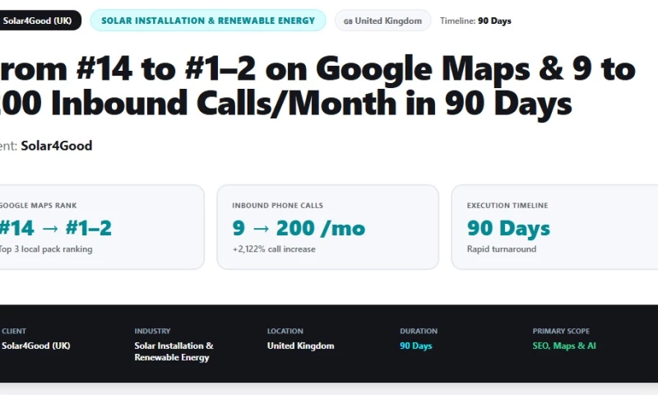The width and height of the screenshot is (658, 395).
Task: Click the teal '90 Days' value in Execution Timeline
Action: pos(508,228)
